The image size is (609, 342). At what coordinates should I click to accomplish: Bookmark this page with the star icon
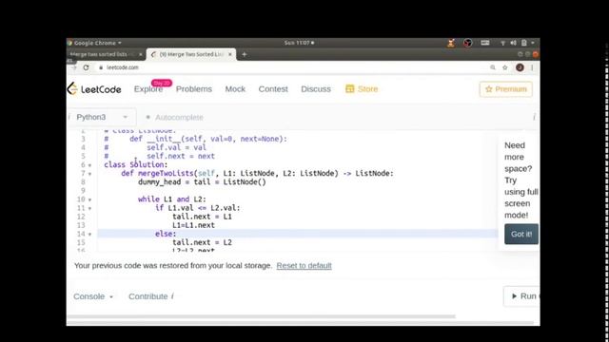[x=505, y=67]
